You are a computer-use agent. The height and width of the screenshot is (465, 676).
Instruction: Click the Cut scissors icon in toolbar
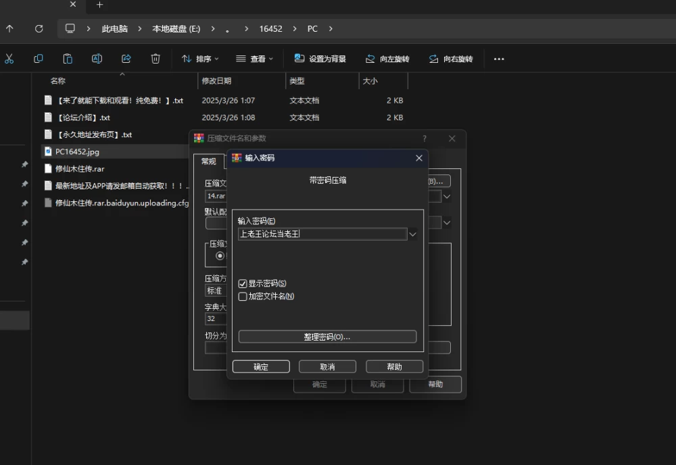9,59
